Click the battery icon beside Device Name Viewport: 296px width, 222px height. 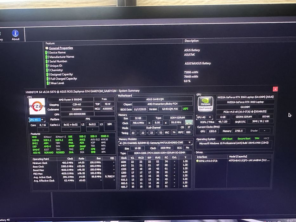click(47, 52)
